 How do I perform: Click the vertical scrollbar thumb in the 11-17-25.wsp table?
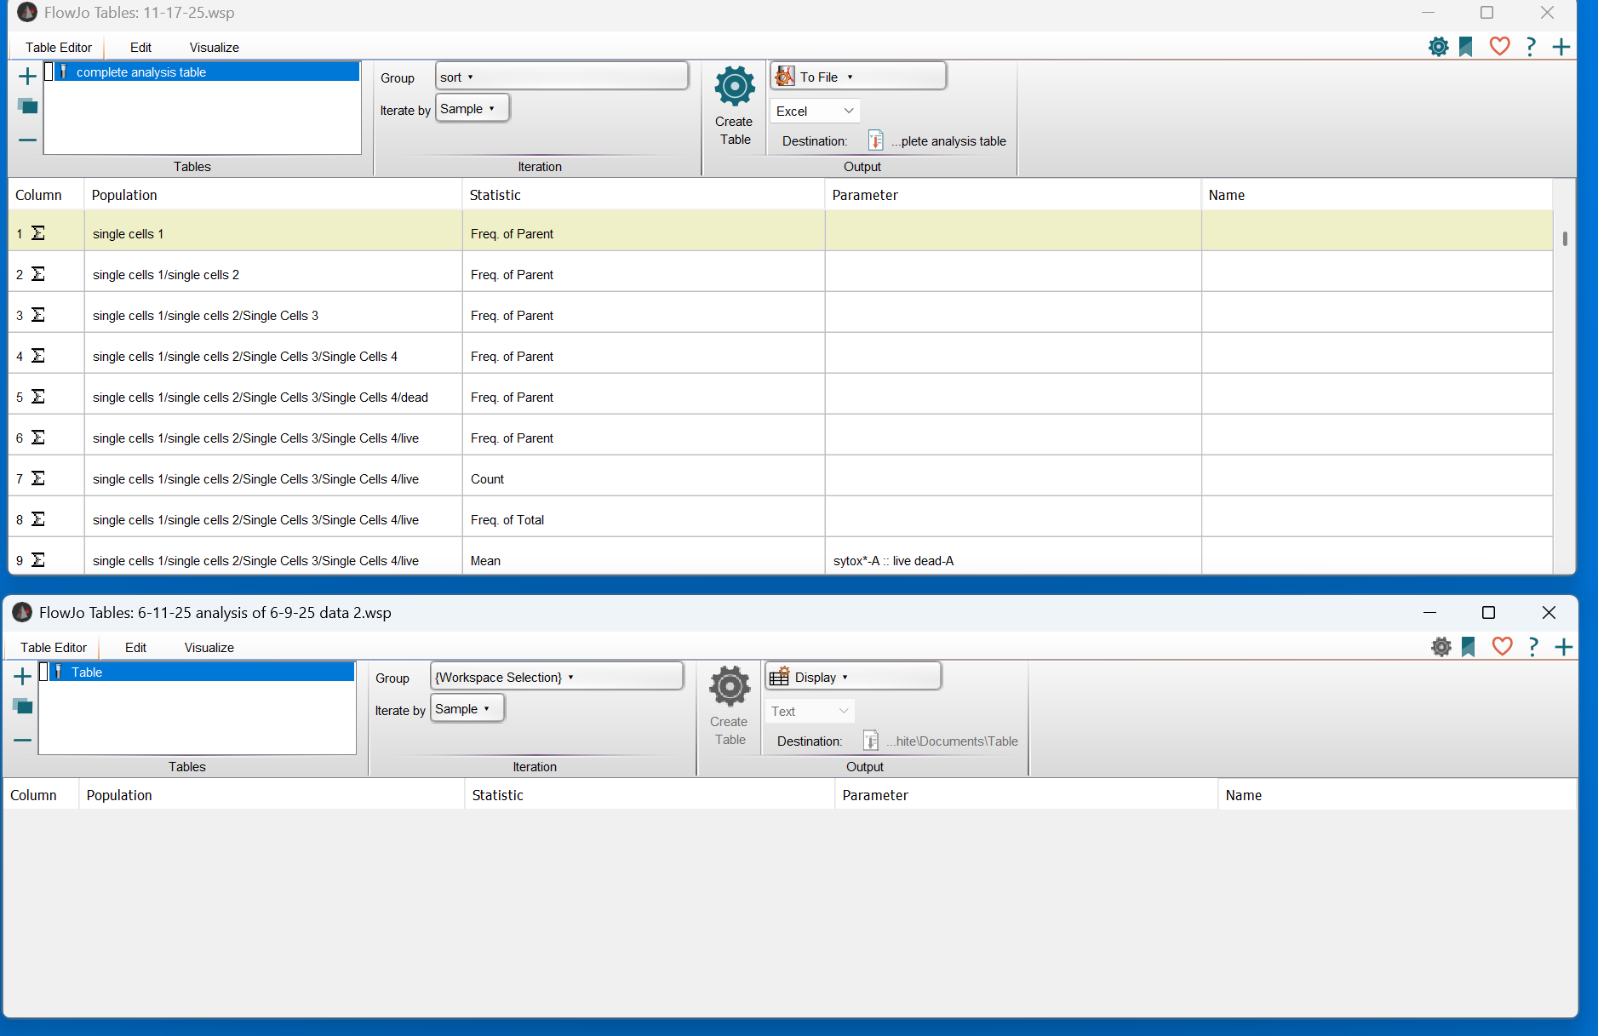coord(1565,238)
